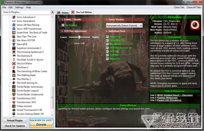204x131 pixels.
Task: Select Tomb Raider: Anniversary icon
Action: coord(14,87)
